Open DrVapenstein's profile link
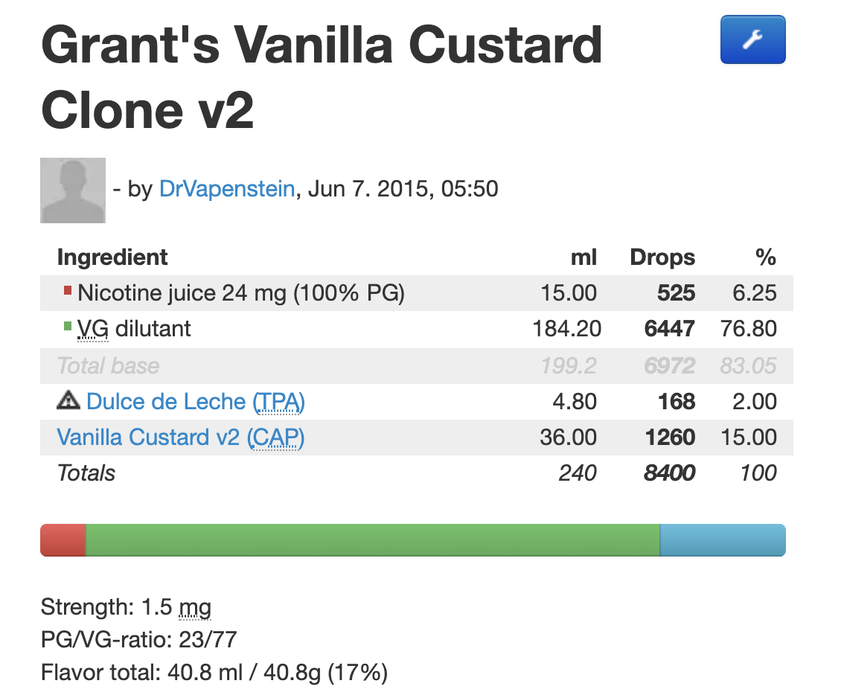This screenshot has height=695, width=844. [227, 189]
